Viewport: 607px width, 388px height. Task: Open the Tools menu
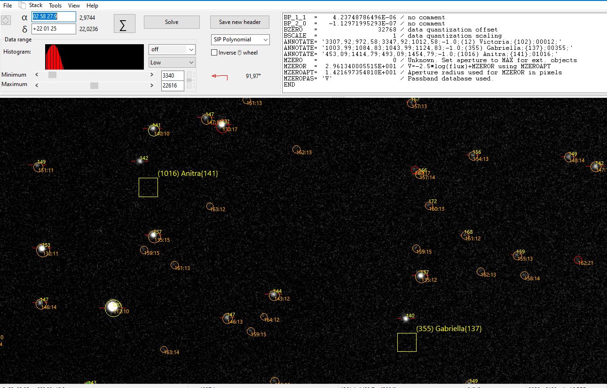point(55,5)
